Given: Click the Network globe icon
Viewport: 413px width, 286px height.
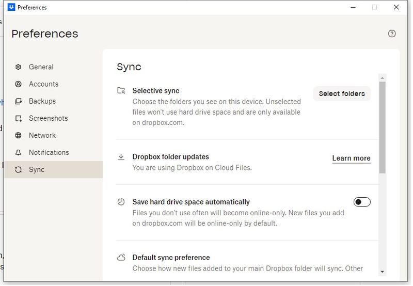Looking at the screenshot, I should pos(19,135).
